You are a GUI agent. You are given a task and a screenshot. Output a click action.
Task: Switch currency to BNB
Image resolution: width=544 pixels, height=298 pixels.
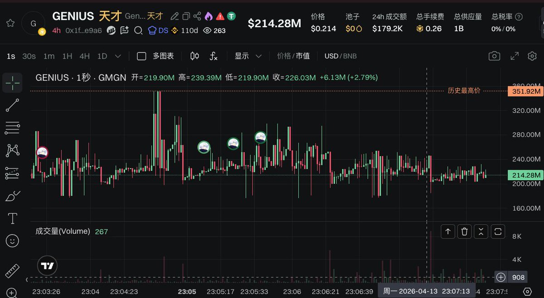click(350, 56)
